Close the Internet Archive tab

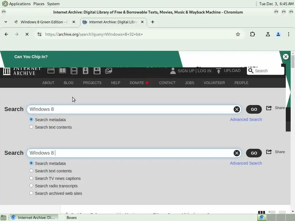142,22
